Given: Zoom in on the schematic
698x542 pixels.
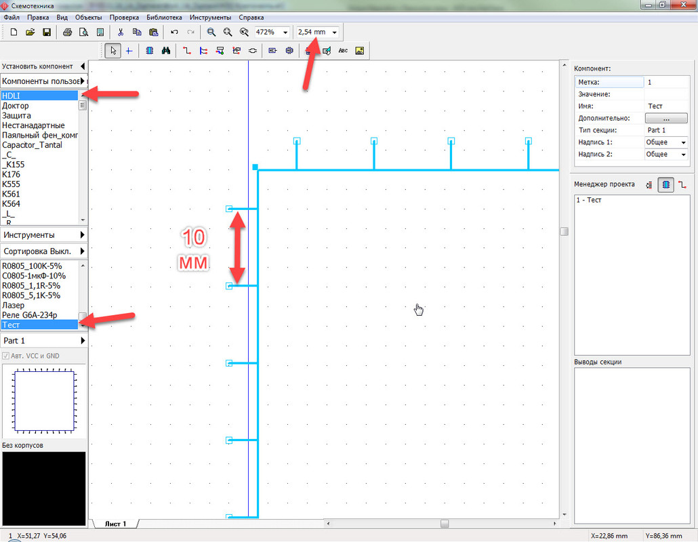Looking at the screenshot, I should click(211, 32).
